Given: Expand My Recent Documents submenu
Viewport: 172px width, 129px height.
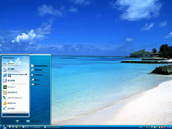Looking at the screenshot, I should click(40, 66).
